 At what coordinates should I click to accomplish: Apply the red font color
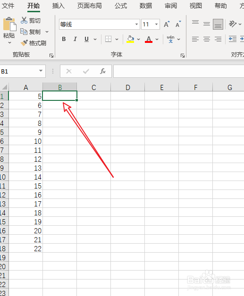[149, 39]
